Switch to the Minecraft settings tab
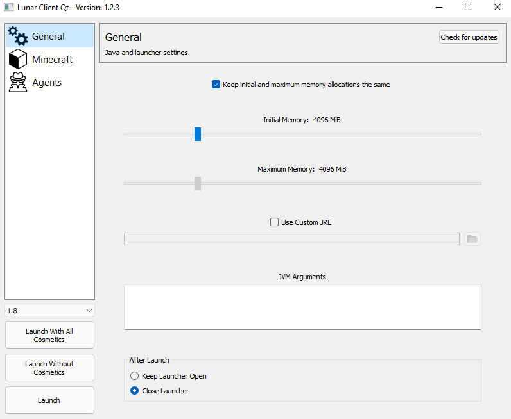Screen dimensions: 511x419 pos(53,60)
